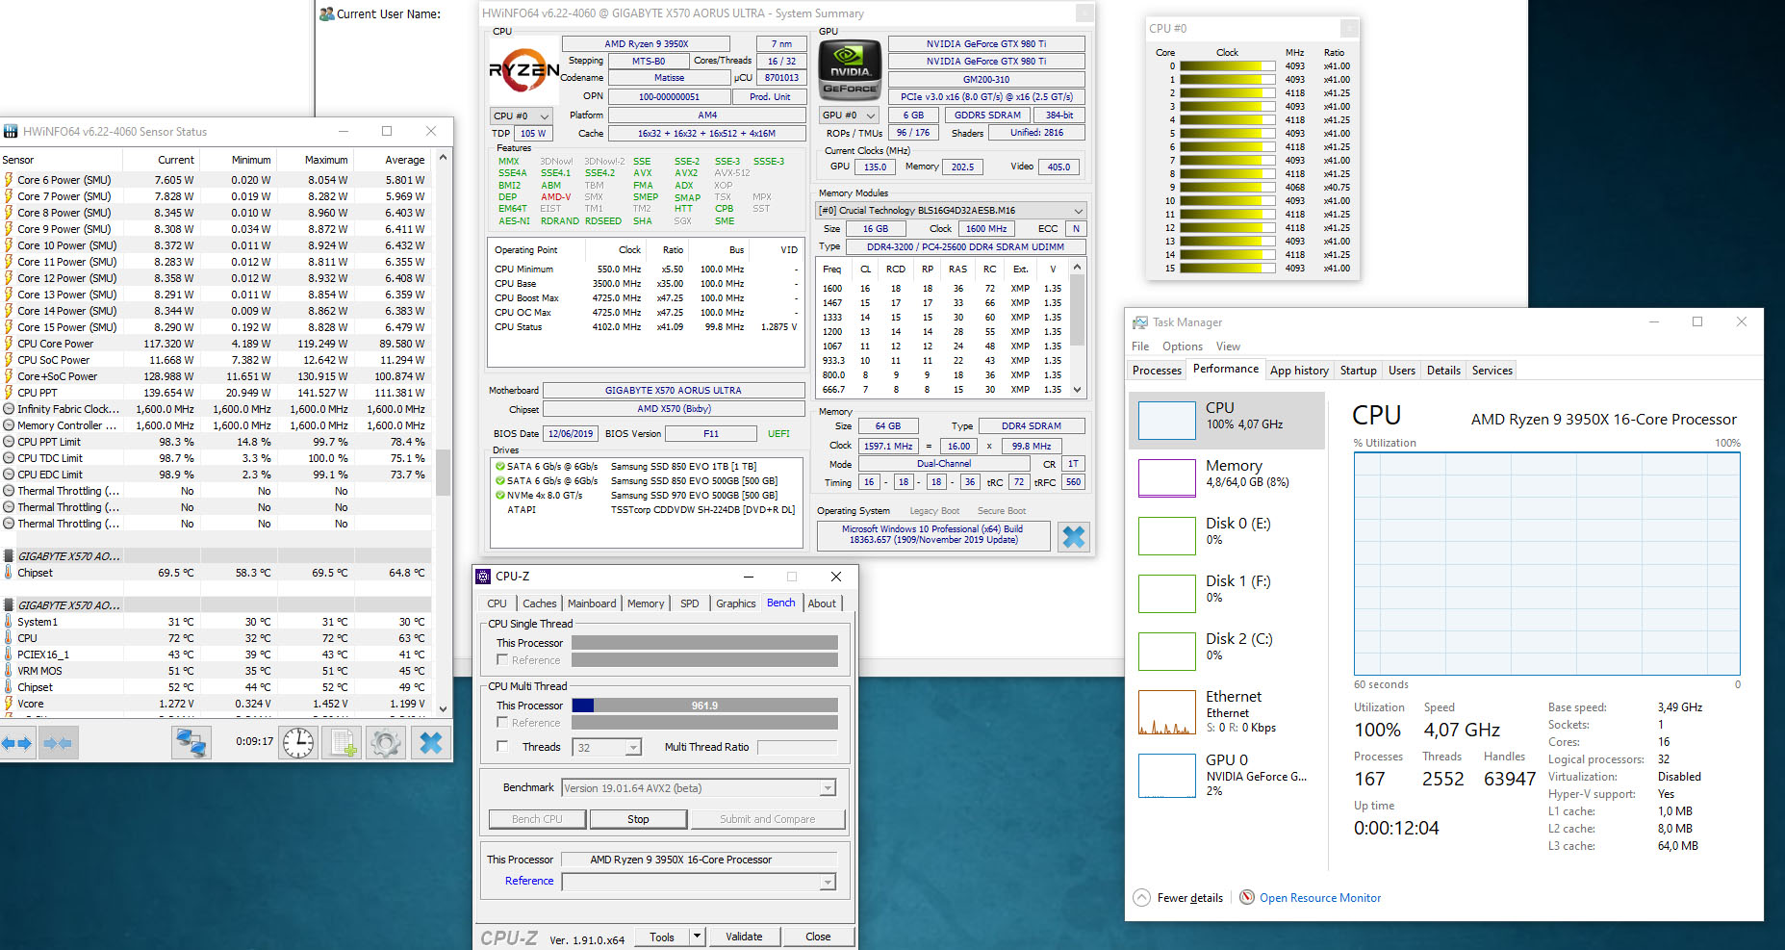Click the sensor list vertical scrollbar thumb

pos(443,473)
